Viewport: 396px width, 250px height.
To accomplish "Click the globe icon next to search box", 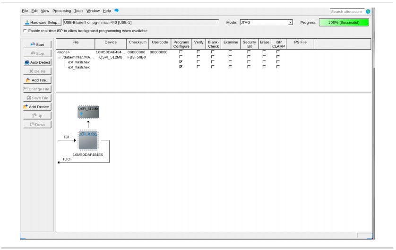I will click(368, 11).
